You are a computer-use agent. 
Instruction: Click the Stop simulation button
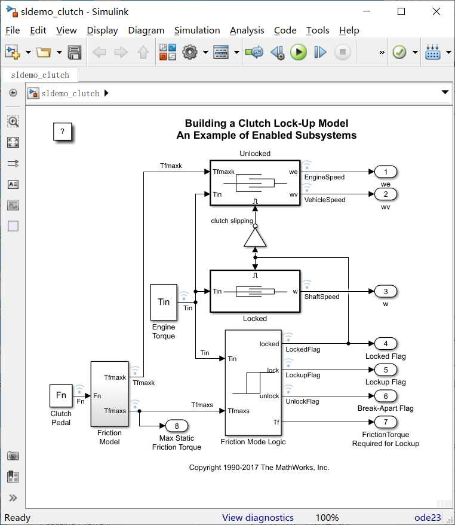click(342, 52)
